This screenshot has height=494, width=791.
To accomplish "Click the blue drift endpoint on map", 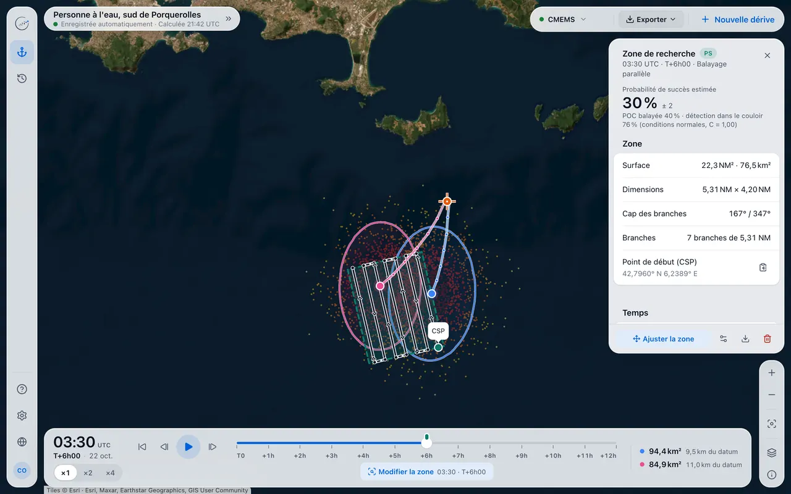I will pos(432,294).
